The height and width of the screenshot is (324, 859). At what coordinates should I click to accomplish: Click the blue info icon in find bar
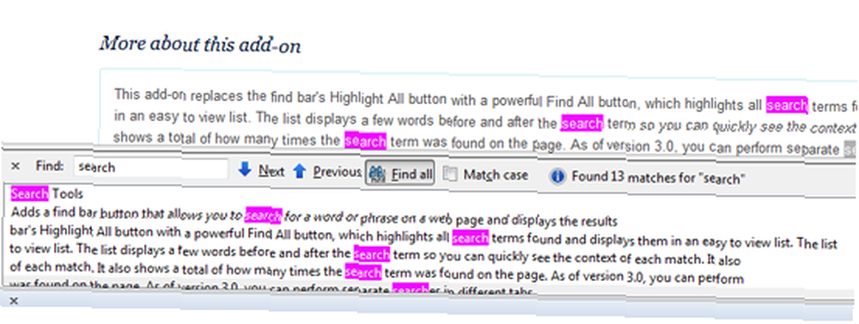click(x=557, y=177)
